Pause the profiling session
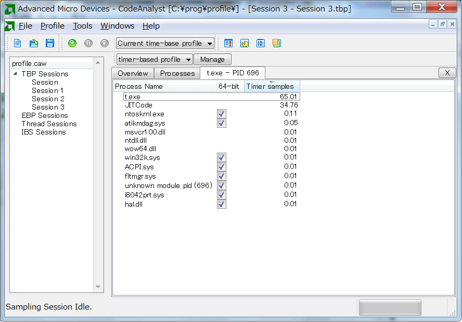The width and height of the screenshot is (462, 322). click(88, 43)
